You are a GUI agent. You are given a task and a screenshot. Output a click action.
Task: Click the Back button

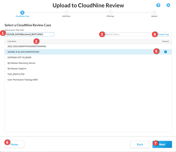140,144
